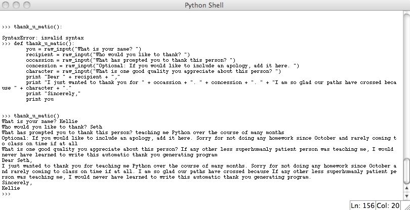Zoom the Python Shell window
The image size is (410, 210).
pos(27,5)
